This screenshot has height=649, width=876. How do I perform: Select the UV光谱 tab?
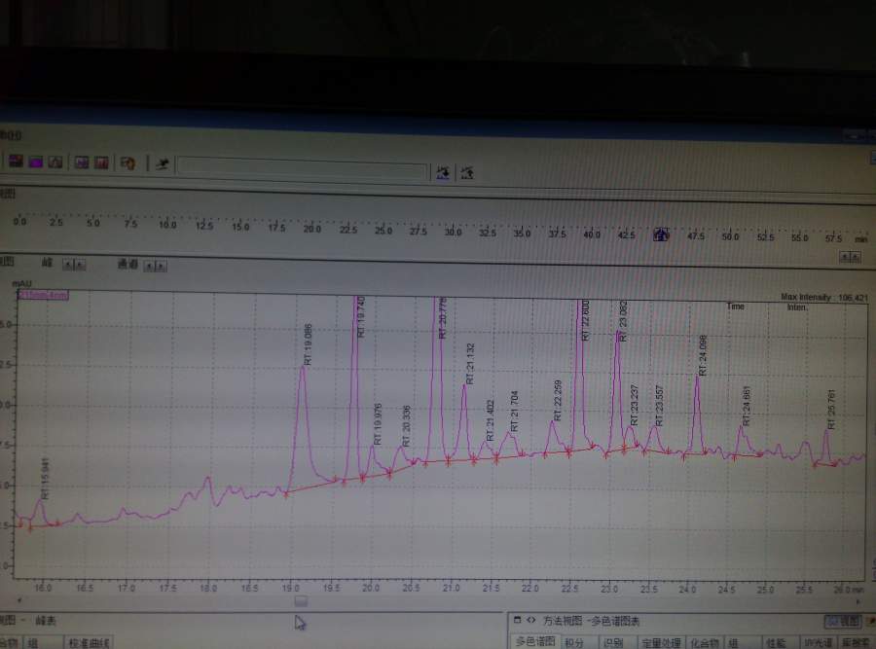coord(819,643)
